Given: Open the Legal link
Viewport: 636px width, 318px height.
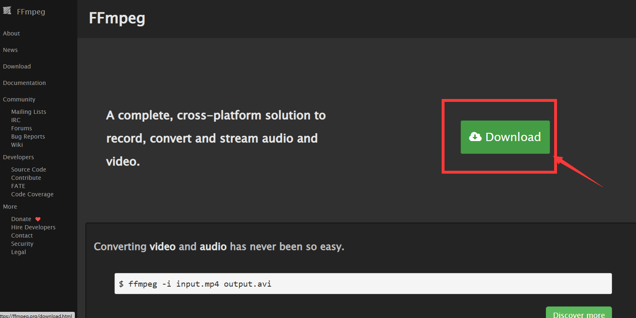Looking at the screenshot, I should coord(19,252).
